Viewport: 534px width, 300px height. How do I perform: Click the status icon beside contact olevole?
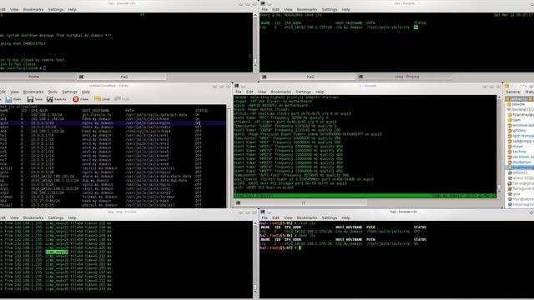point(509,104)
